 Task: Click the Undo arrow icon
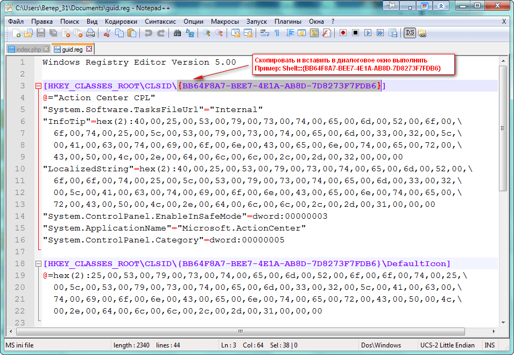pos(148,33)
